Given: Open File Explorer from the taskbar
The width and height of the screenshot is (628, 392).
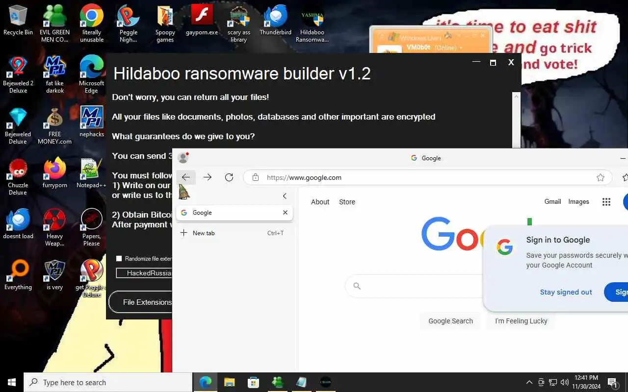Looking at the screenshot, I should tap(230, 382).
